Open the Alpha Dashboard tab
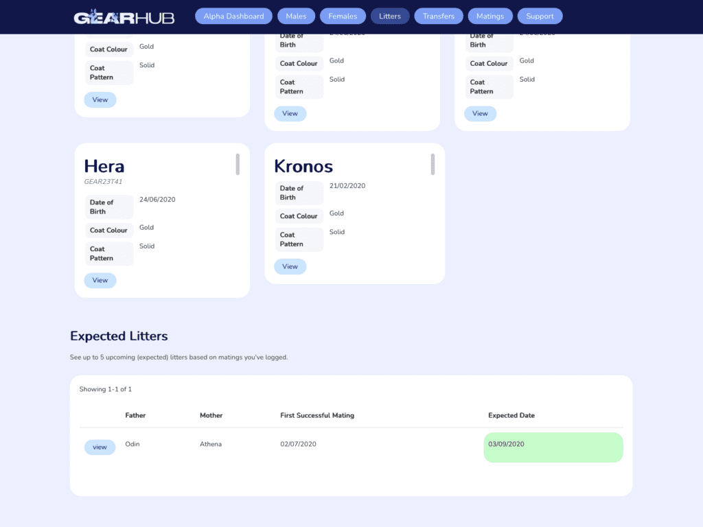The width and height of the screenshot is (703, 527). pyautogui.click(x=233, y=16)
